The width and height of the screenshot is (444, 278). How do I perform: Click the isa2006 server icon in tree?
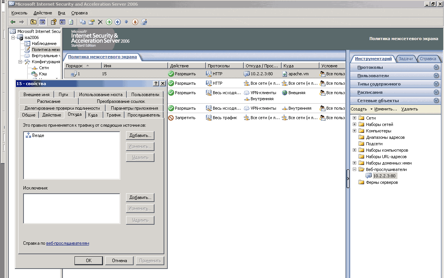coord(20,37)
